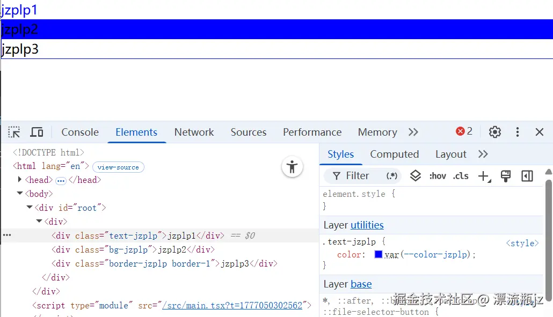Expand the head ellipsis badge
This screenshot has width=553, height=317.
[61, 181]
